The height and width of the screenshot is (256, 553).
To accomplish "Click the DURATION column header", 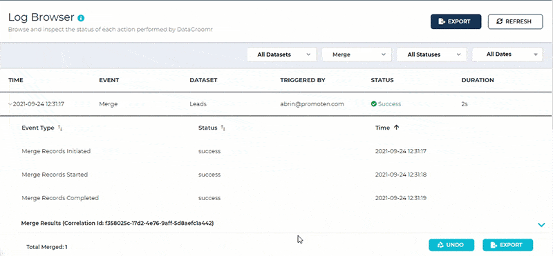I will point(478,80).
